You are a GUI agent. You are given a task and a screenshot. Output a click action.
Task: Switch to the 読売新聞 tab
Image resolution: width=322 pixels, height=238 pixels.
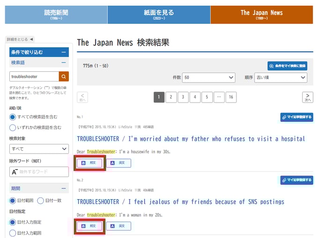[56, 15]
